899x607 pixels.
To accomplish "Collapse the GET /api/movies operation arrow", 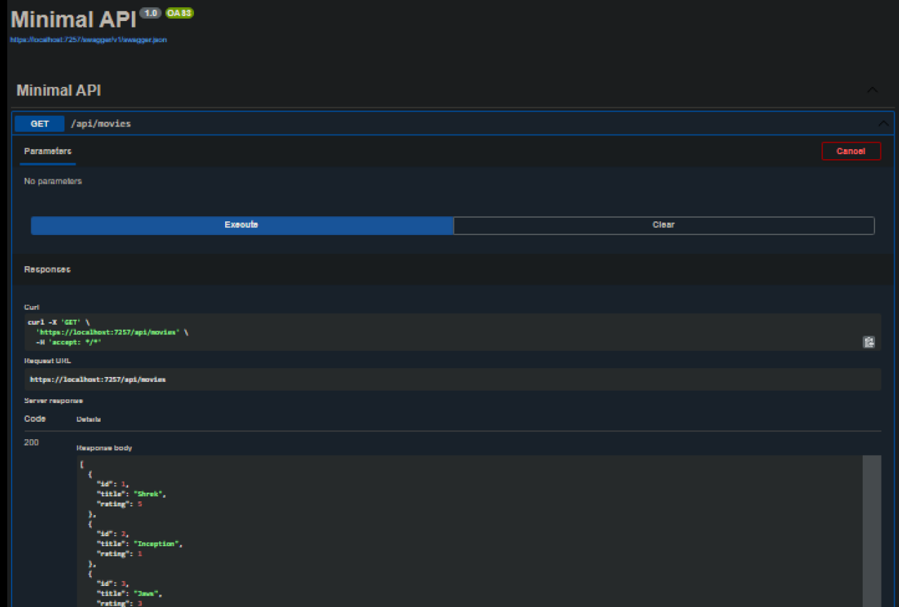I will (x=883, y=124).
